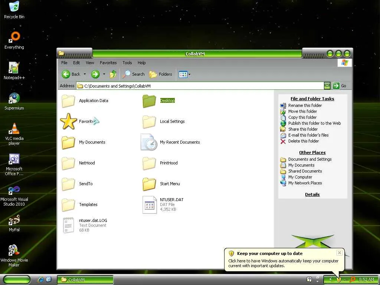Select the SendTo folder
This screenshot has height=285, width=380.
(77, 184)
